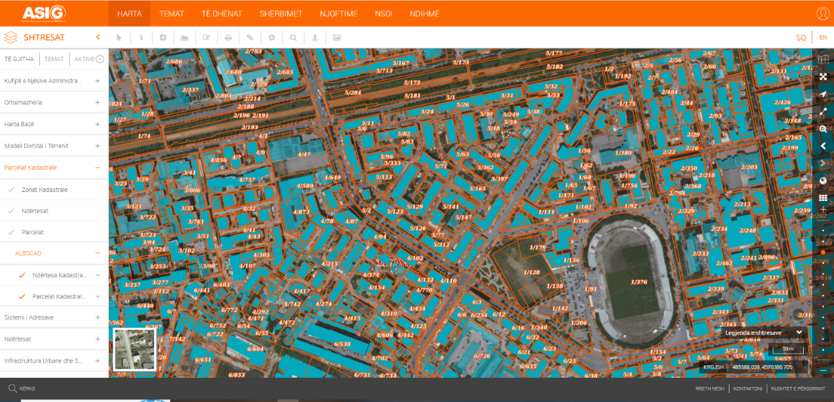This screenshot has height=402, width=834.
Task: Click the orange zoom level slider dot
Action: (x=823, y=252)
